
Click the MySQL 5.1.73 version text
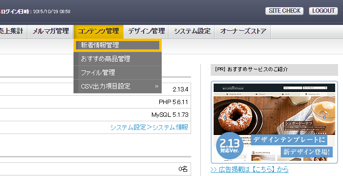tap(170, 114)
